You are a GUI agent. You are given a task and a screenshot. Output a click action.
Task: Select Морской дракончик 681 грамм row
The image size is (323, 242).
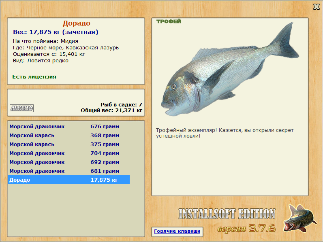click(69, 171)
